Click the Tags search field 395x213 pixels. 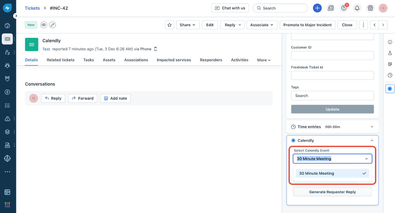click(332, 96)
